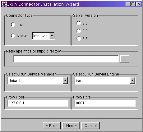Click the JRun wizard title bar icon

point(4,4)
